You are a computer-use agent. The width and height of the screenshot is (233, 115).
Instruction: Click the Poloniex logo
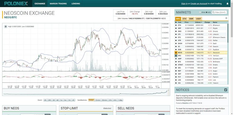(16, 4)
